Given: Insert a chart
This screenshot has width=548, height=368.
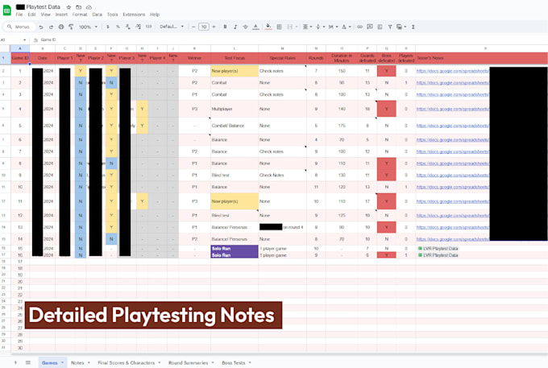Looking at the screenshot, I should coord(380,27).
